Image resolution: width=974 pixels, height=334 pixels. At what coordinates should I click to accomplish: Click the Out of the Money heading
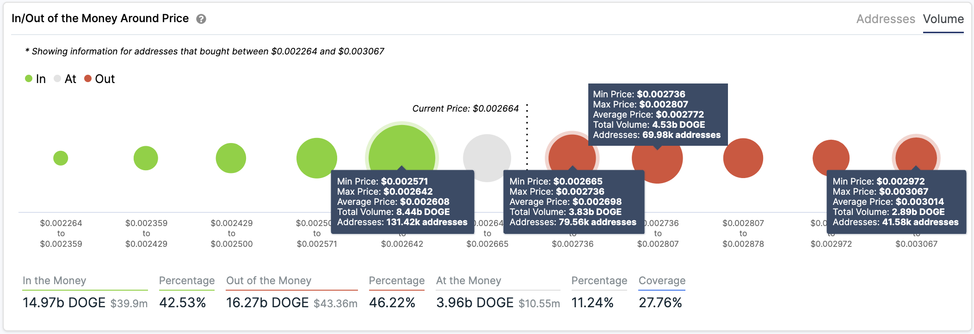tap(269, 280)
